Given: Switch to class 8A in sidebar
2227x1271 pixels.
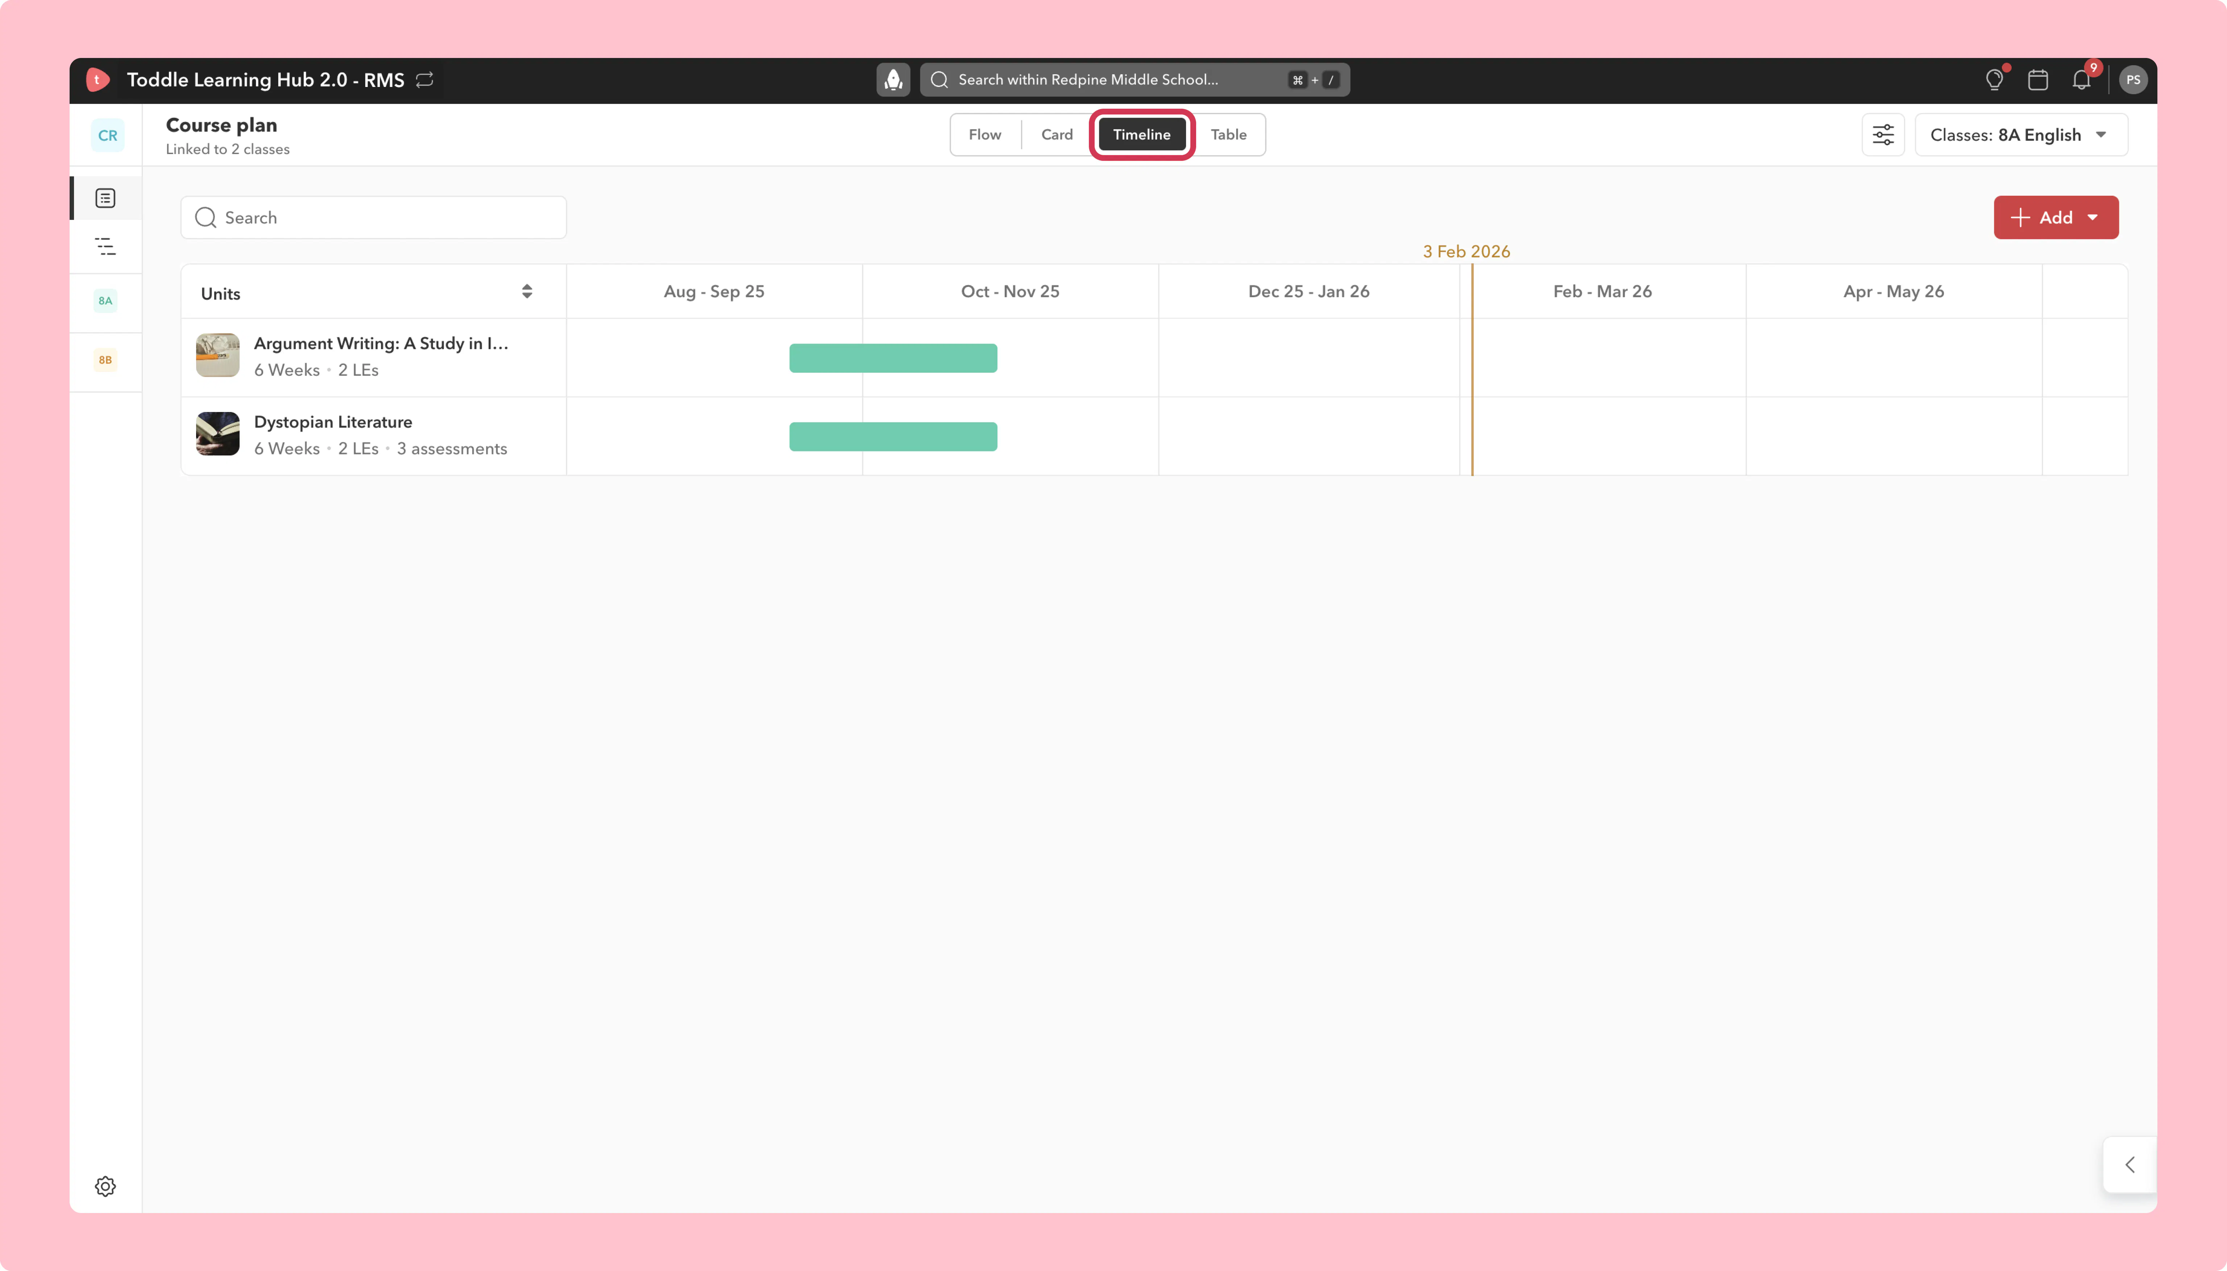Looking at the screenshot, I should coord(106,301).
